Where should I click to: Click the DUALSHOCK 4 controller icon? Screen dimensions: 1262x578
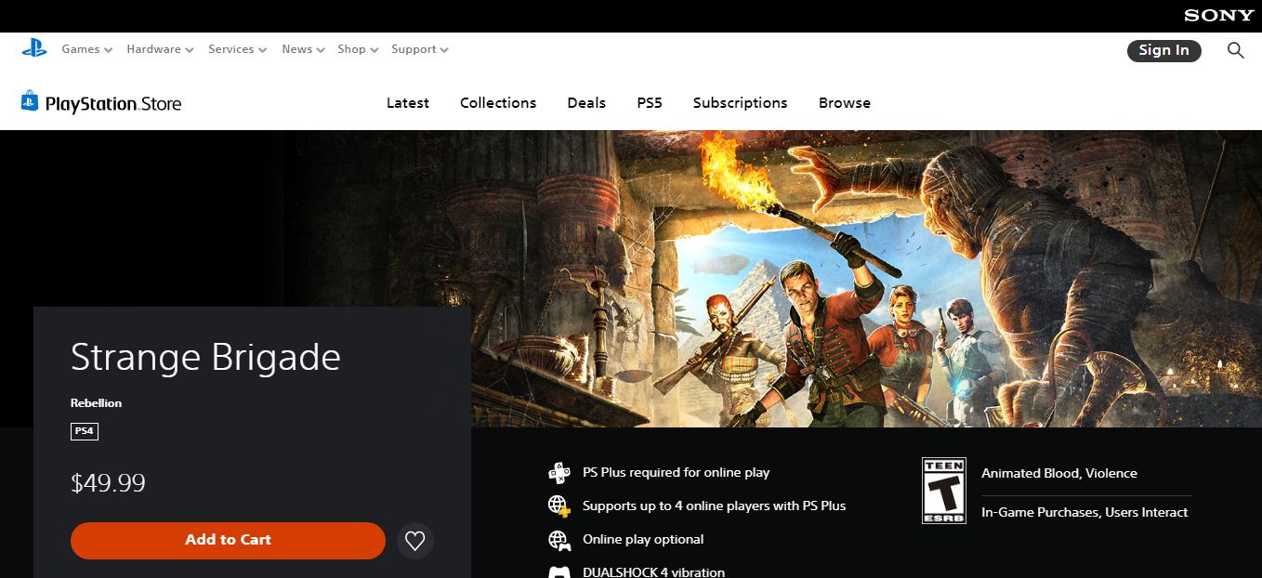click(559, 571)
